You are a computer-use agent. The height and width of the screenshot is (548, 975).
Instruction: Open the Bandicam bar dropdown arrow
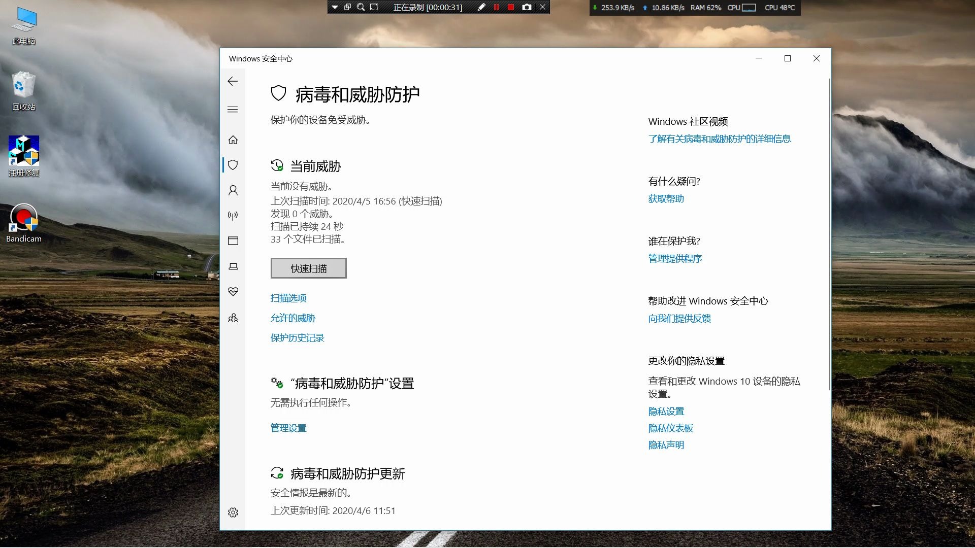(335, 7)
